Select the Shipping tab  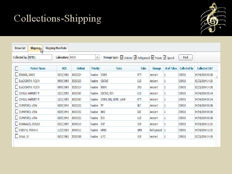click(x=35, y=48)
